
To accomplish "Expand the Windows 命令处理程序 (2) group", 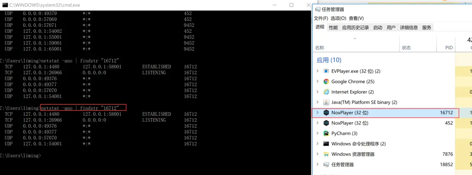I will tap(317, 144).
